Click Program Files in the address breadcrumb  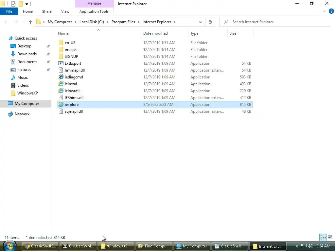pyautogui.click(x=123, y=22)
